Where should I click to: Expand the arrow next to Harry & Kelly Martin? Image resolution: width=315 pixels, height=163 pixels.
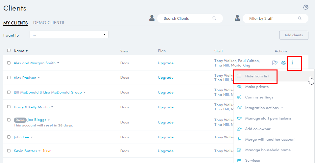[x=52, y=107]
